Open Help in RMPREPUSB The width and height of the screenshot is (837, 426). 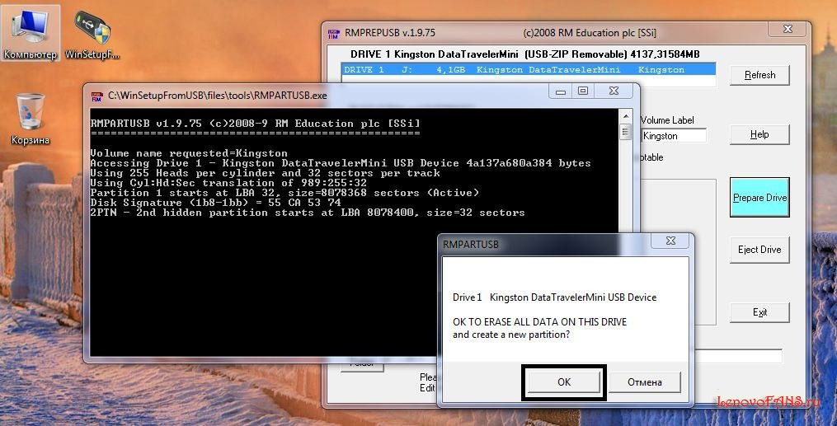(759, 134)
